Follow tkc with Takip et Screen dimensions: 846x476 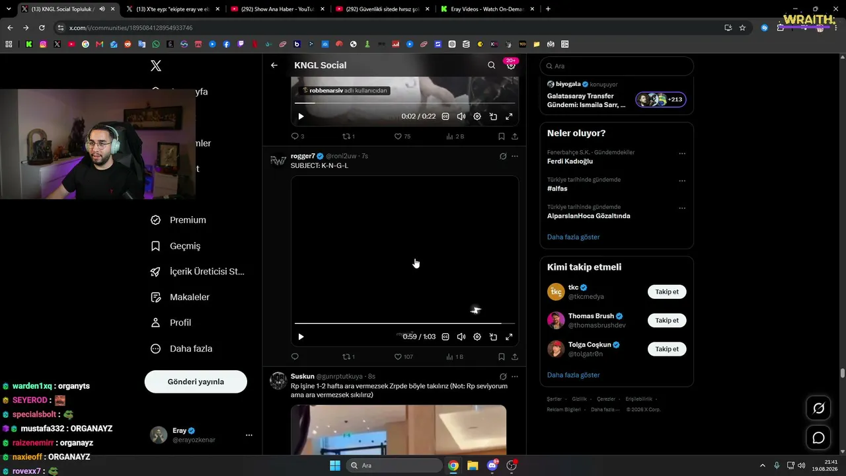667,292
